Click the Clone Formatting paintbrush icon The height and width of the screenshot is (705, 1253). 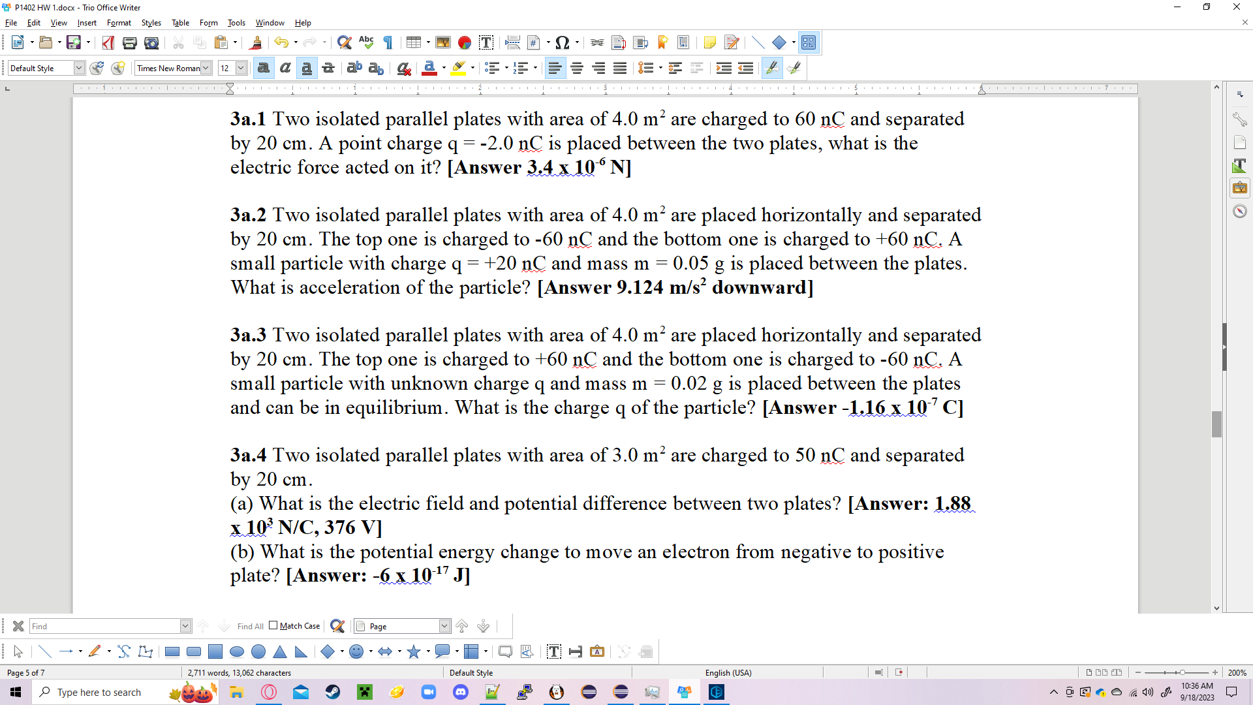tap(256, 43)
